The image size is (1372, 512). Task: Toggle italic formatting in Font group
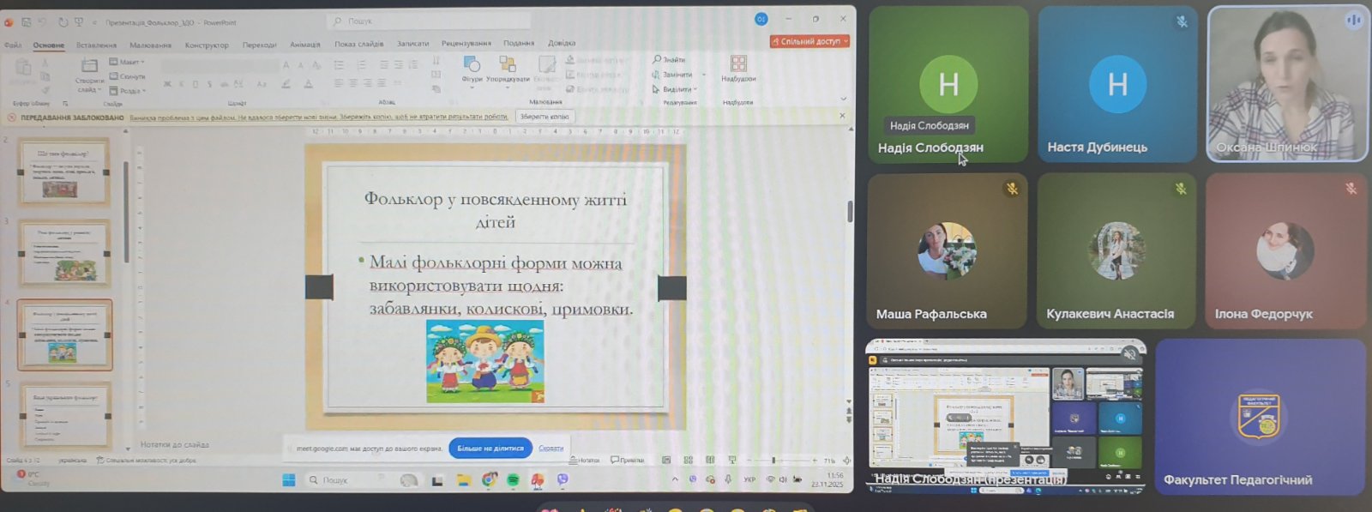(182, 84)
